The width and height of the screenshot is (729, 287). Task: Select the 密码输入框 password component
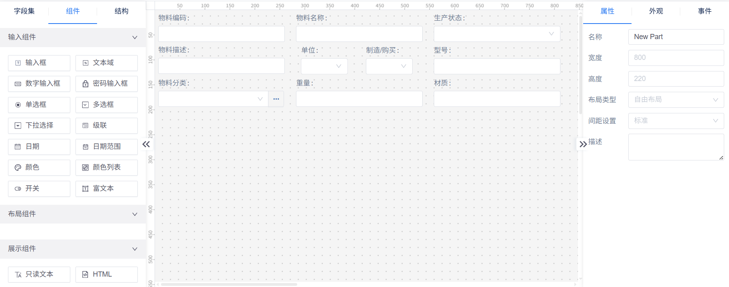pos(107,84)
